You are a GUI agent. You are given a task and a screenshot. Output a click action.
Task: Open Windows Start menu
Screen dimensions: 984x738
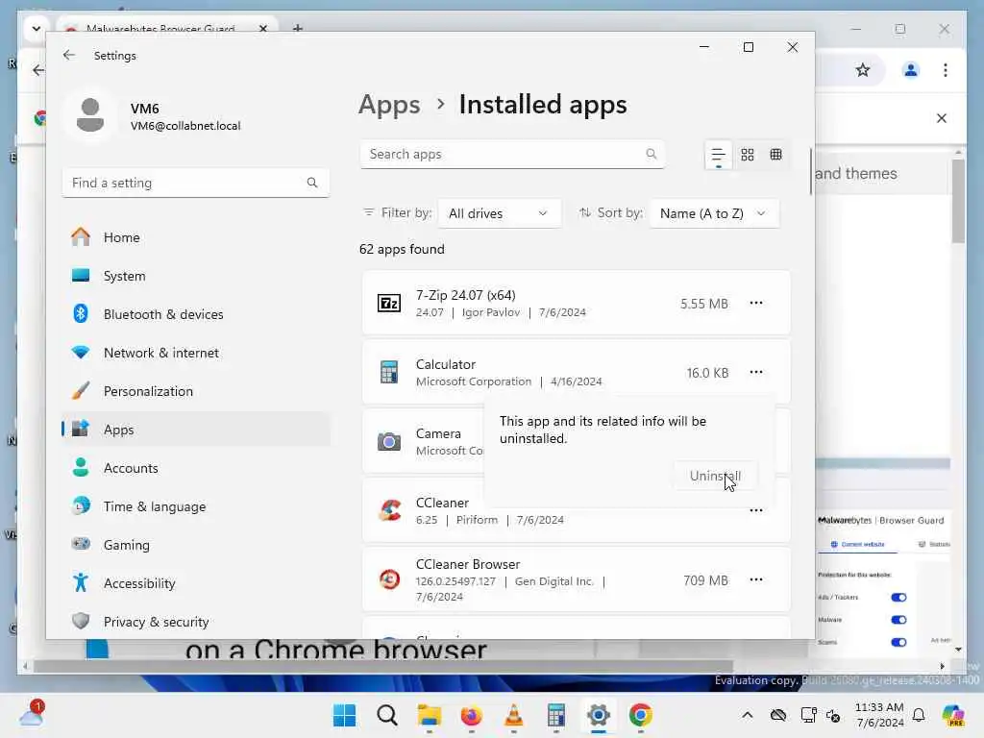coord(345,715)
